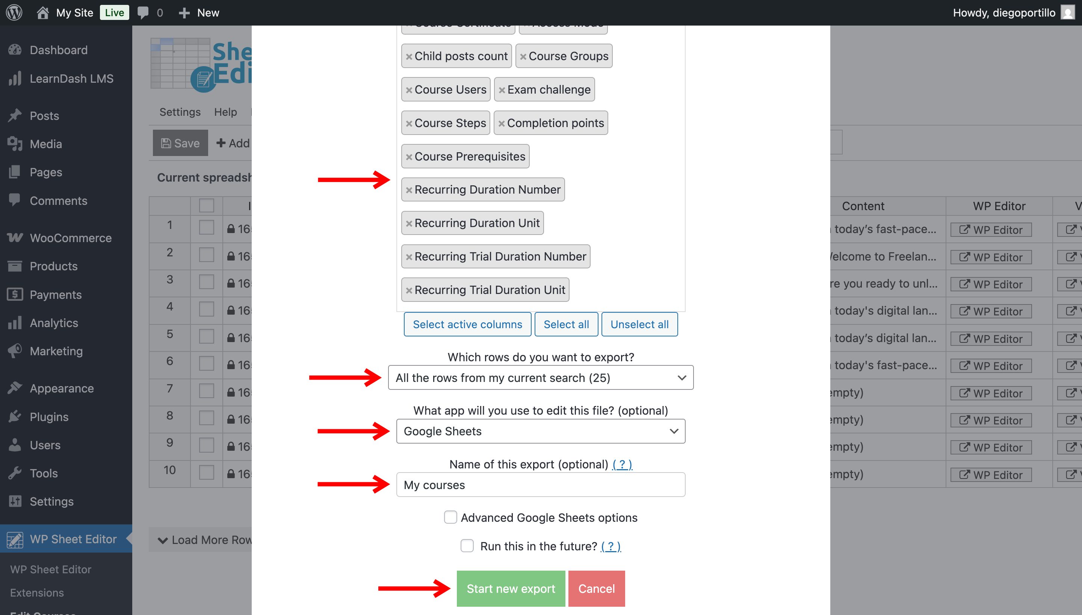This screenshot has width=1082, height=615.
Task: Remove the Recurring Duration Number column tag
Action: [408, 190]
